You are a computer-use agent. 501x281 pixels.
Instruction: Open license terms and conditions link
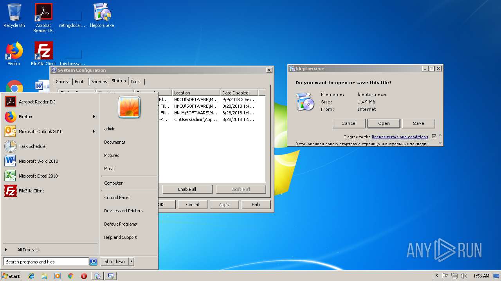pyautogui.click(x=400, y=137)
